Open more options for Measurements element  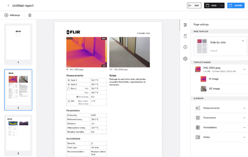coord(244,108)
